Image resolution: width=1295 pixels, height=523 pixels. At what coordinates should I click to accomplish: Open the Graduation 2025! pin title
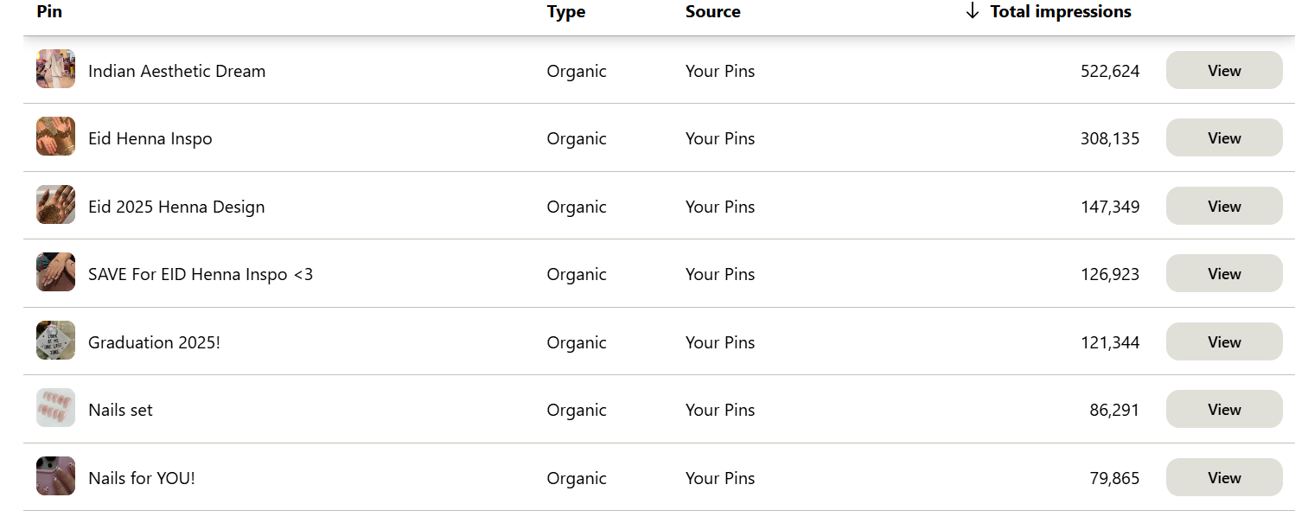(x=155, y=342)
